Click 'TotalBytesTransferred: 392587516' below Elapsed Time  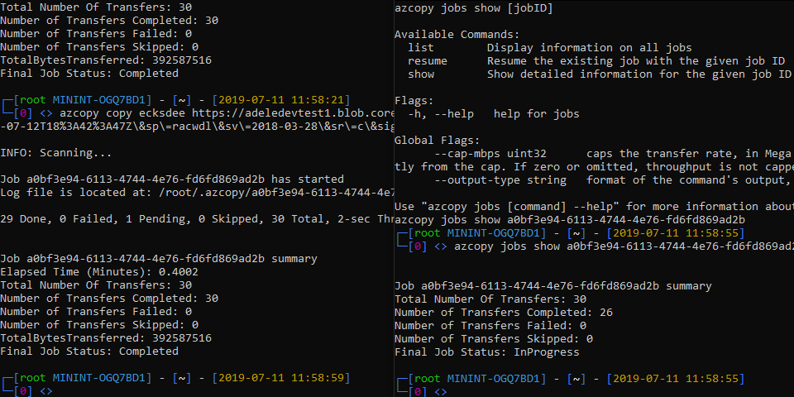tap(106, 337)
